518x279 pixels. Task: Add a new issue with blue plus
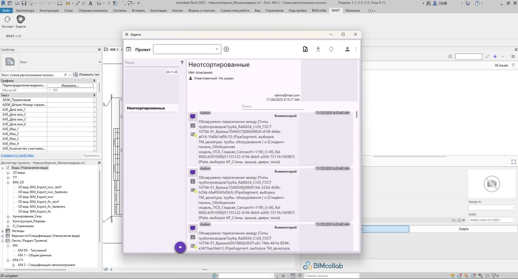click(495, 57)
